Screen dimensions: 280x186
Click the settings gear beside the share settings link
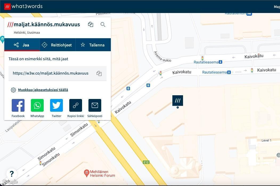pyautogui.click(x=13, y=90)
